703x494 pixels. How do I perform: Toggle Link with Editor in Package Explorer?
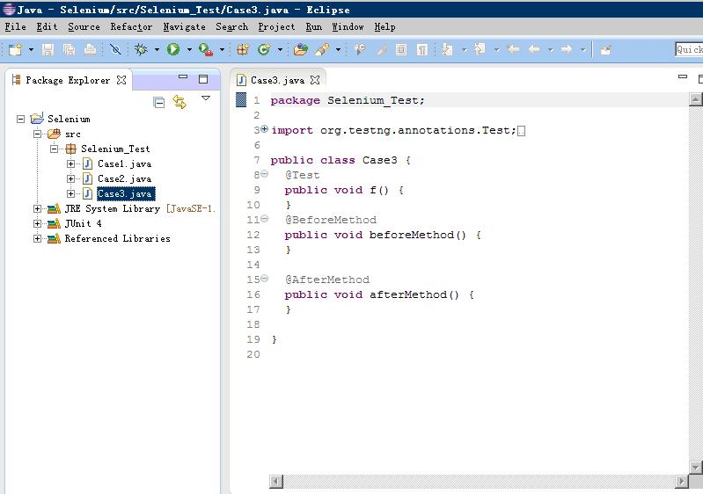click(180, 102)
